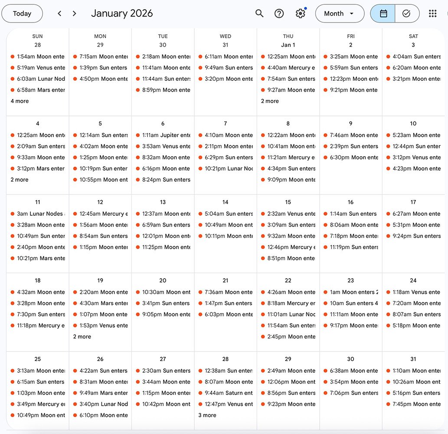Viewport: 448px width, 434px height.
Task: Advance to February using the forward arrow
Action: pos(74,13)
